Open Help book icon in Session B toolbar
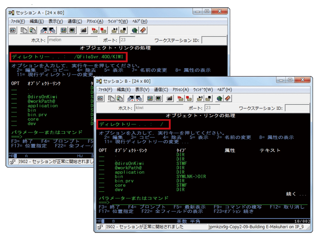This screenshot has height=239, width=318. (228, 98)
